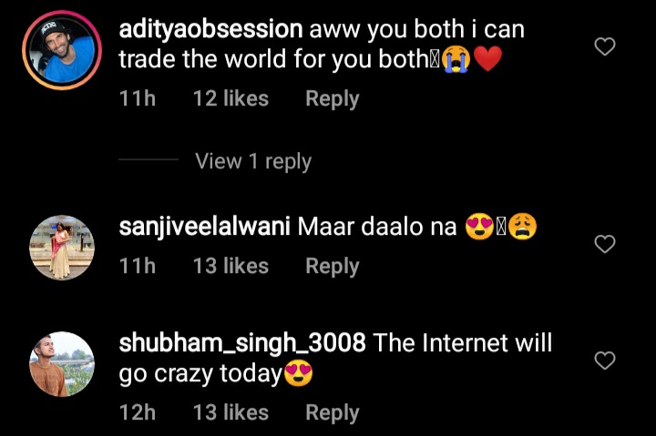Visit the adityaobsession username link

point(210,29)
